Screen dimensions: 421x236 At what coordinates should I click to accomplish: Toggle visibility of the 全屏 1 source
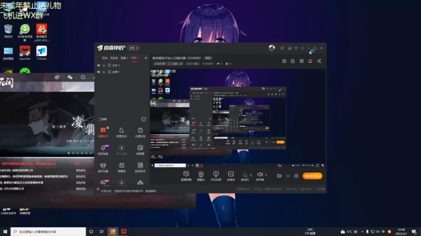coord(98,72)
